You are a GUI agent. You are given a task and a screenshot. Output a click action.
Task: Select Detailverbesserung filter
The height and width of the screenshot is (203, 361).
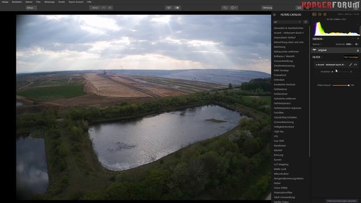tap(284, 66)
